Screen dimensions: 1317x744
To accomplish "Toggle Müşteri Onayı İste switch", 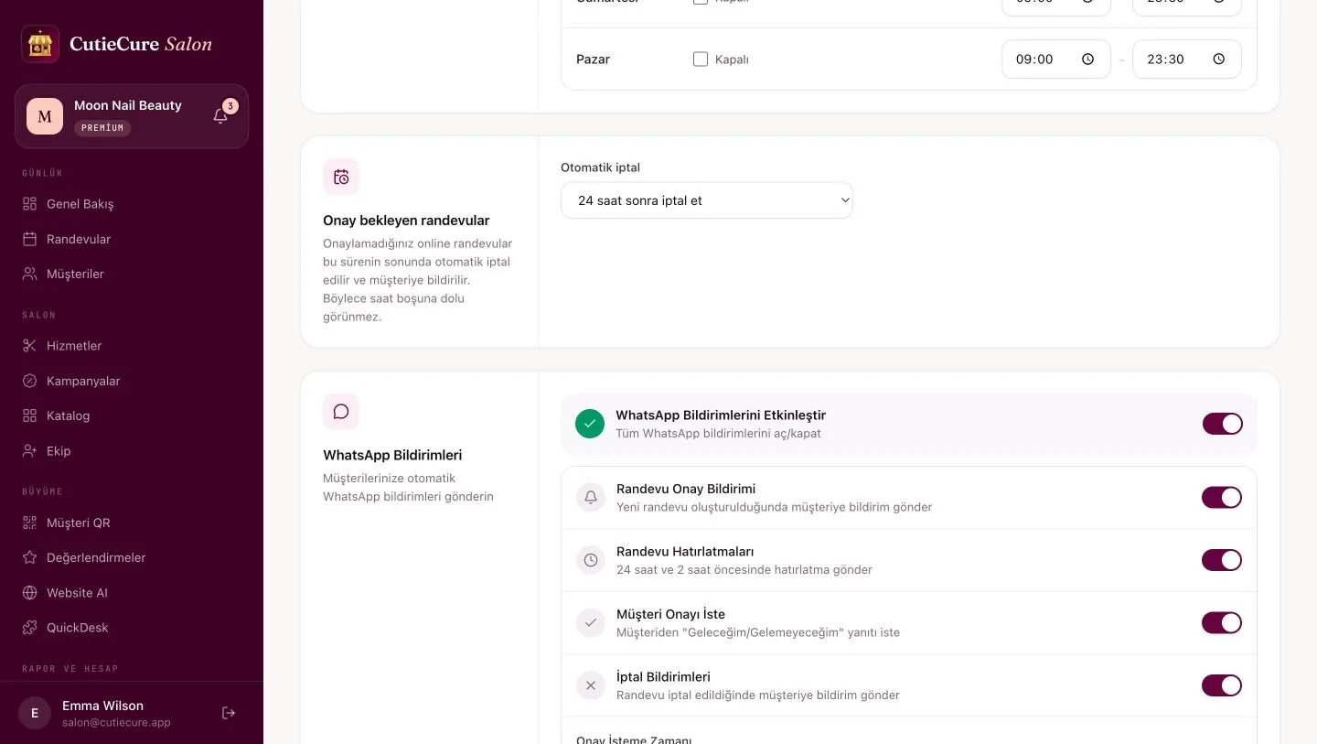I will [1222, 622].
